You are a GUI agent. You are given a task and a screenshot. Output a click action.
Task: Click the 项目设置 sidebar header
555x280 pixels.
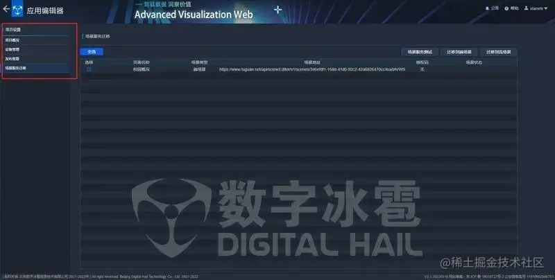point(36,30)
